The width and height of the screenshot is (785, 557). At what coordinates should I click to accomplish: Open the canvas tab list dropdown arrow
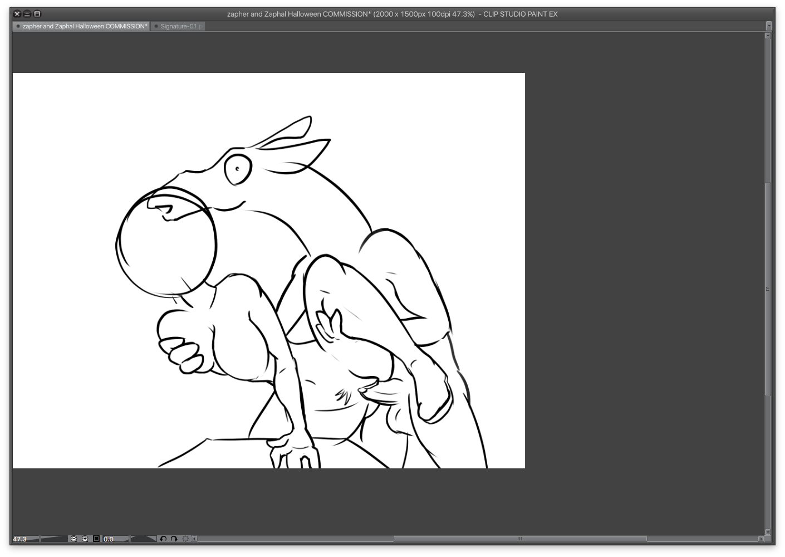pyautogui.click(x=769, y=26)
